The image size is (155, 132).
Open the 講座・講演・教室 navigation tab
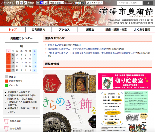click(x=116, y=30)
